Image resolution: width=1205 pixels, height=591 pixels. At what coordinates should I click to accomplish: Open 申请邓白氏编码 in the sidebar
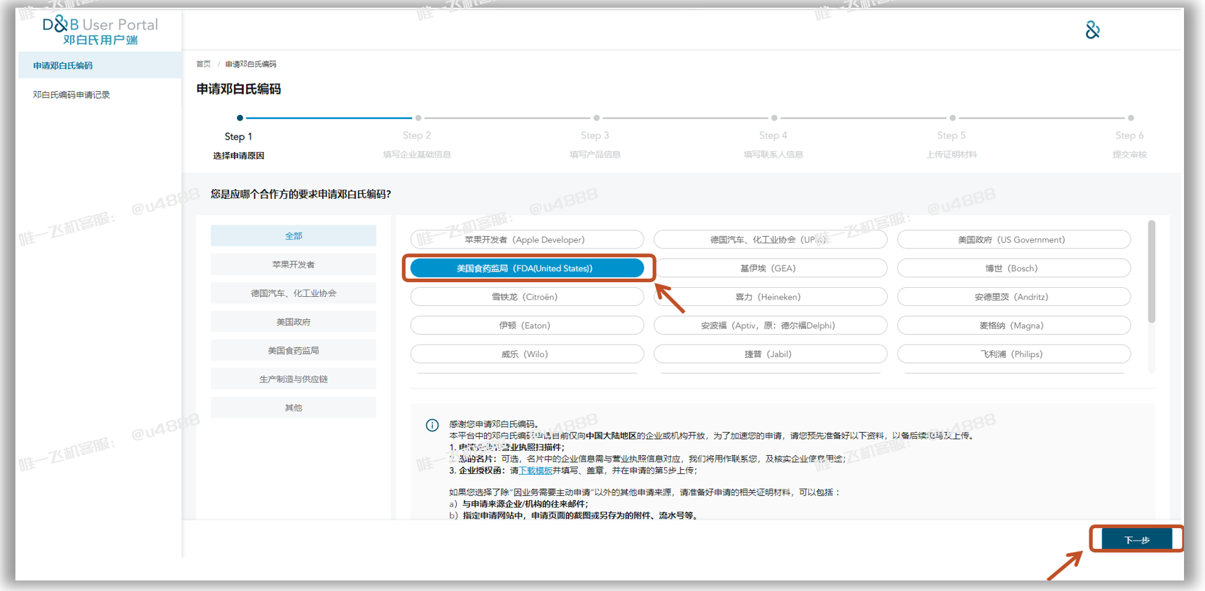(99, 65)
